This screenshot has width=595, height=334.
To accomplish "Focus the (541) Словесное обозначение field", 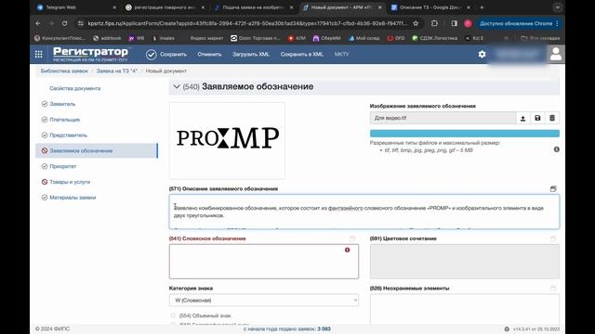I will pyautogui.click(x=264, y=262).
